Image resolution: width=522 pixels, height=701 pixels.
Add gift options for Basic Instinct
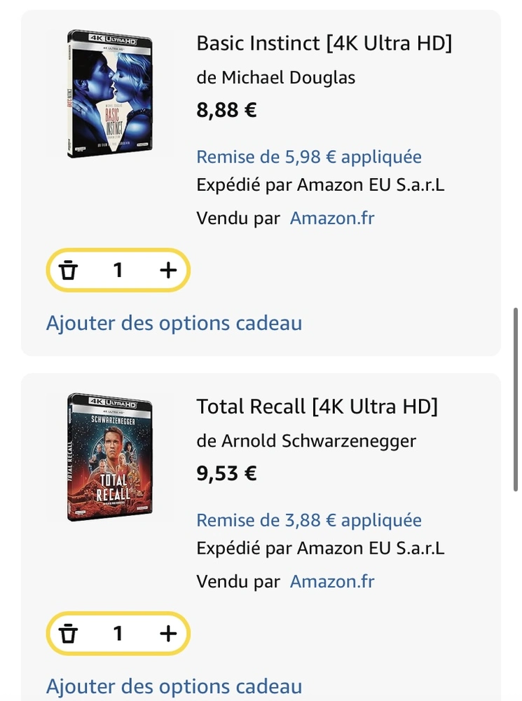click(x=174, y=322)
